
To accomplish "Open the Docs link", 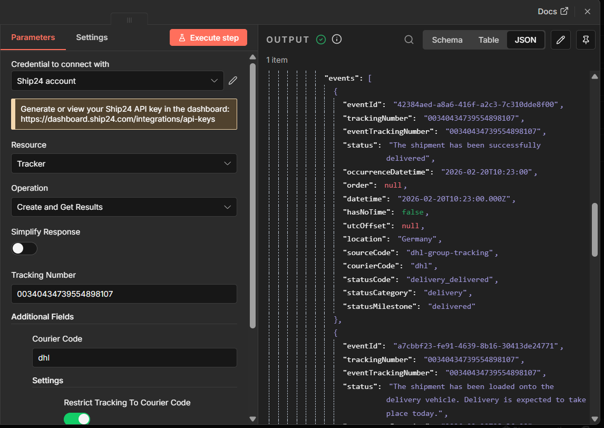I will 552,12.
